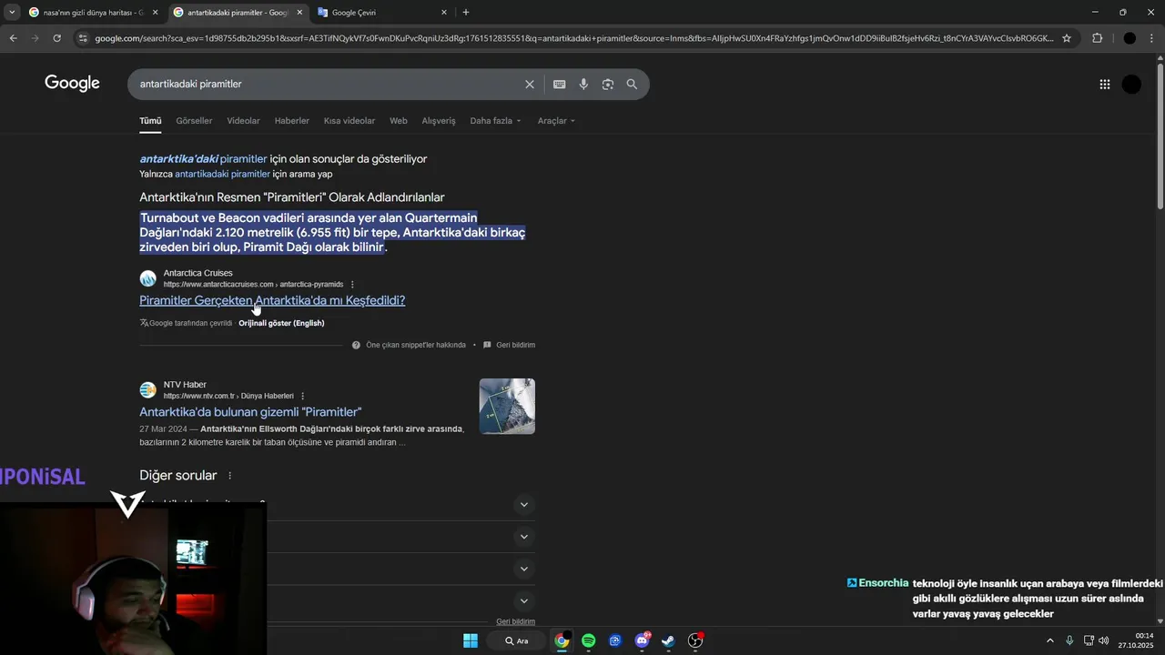Search by image with the Google Lens icon
Screen dimensions: 1165x655
tap(607, 84)
